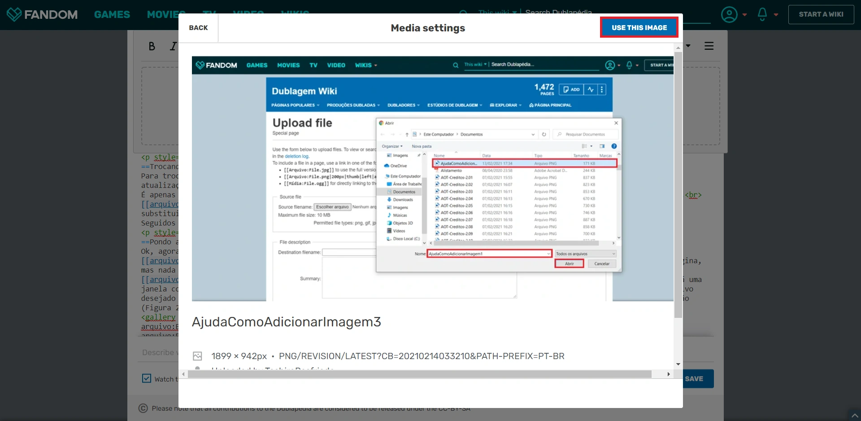Toggle the Watch this page checkbox

click(147, 378)
